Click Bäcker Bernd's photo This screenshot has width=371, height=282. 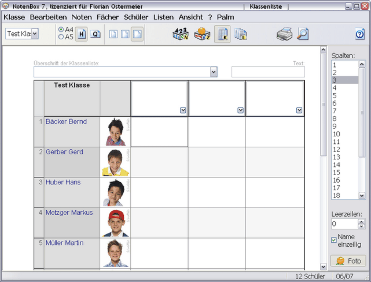[x=115, y=132]
